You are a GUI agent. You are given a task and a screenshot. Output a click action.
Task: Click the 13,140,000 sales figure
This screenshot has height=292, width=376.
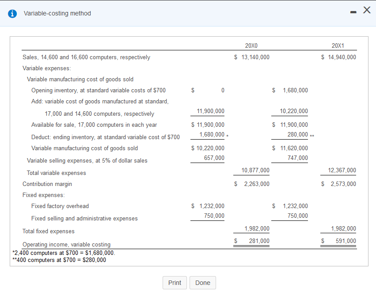tap(254, 57)
